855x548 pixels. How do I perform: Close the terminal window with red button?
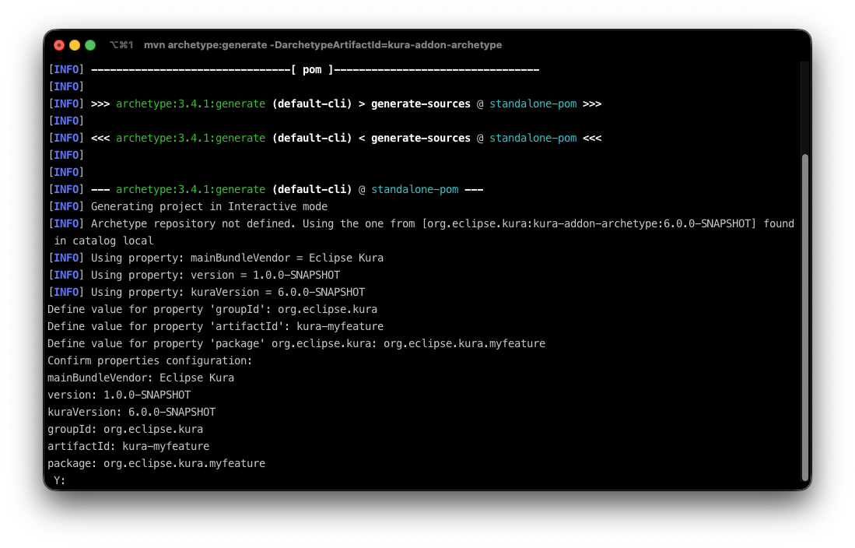point(59,45)
